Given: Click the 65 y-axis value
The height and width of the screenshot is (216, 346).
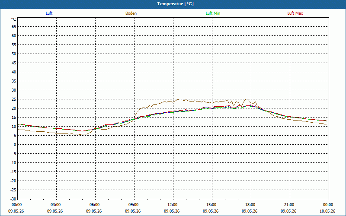Looking at the screenshot, I should point(14,27).
